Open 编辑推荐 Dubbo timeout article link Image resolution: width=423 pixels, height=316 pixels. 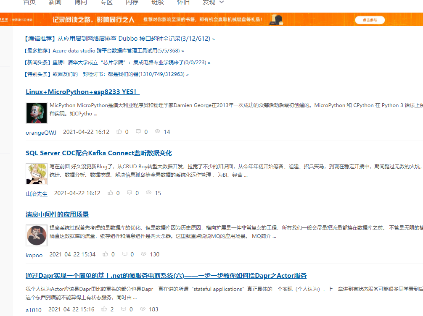pos(120,39)
